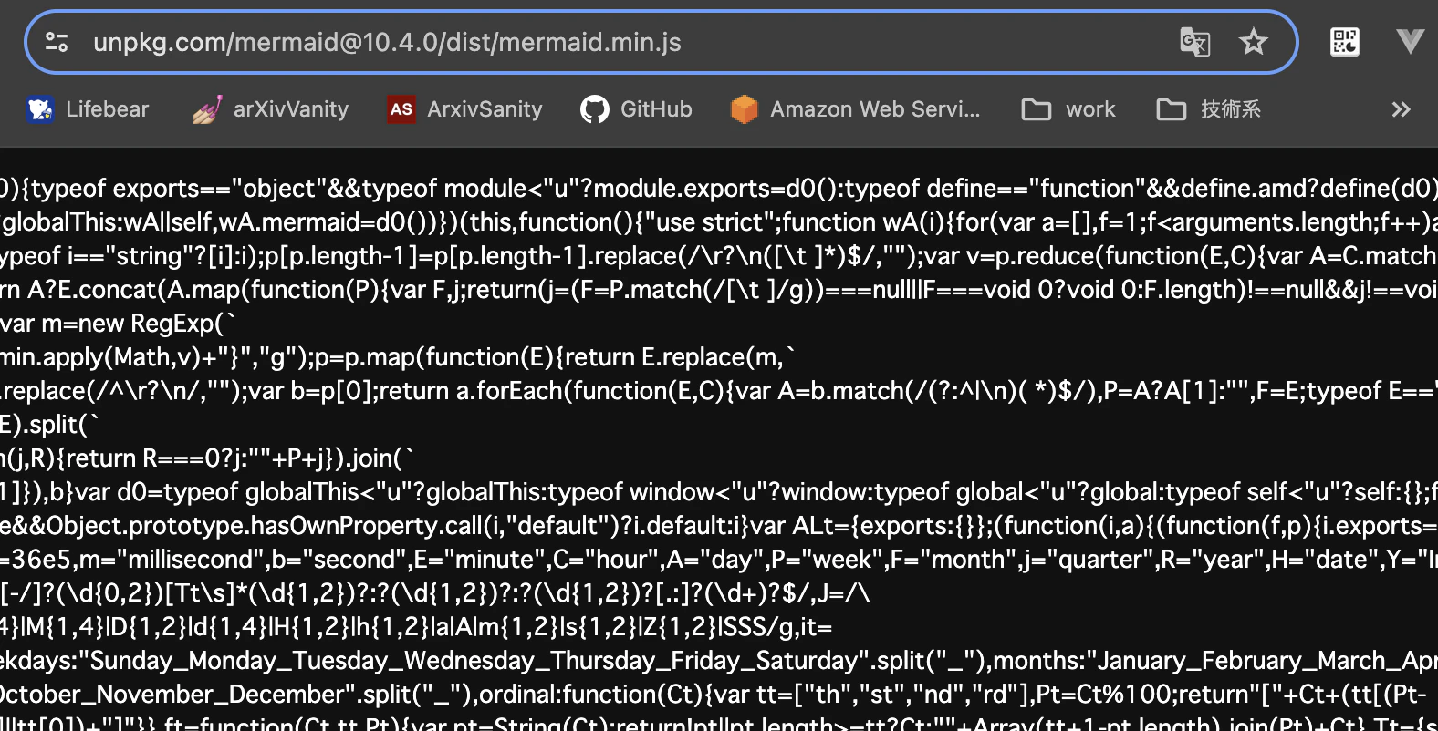Image resolution: width=1438 pixels, height=731 pixels.
Task: Focus the address bar showing unpkg.com URL
Action: pyautogui.click(x=661, y=42)
